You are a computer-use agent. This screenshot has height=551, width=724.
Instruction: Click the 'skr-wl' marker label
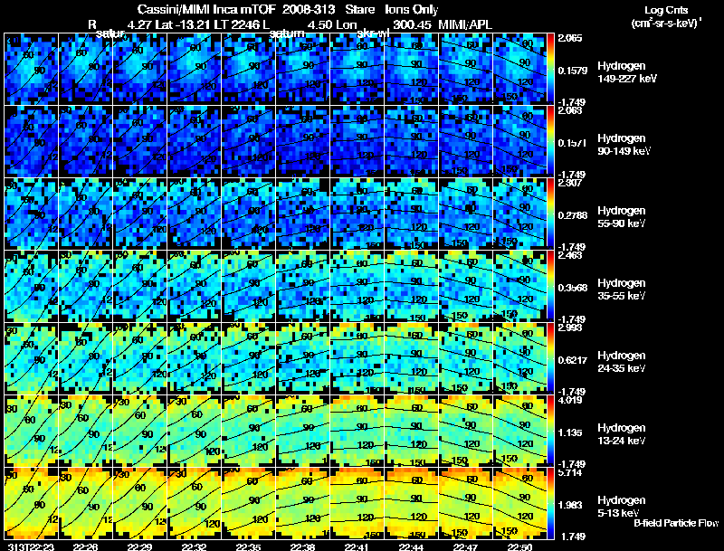[373, 33]
